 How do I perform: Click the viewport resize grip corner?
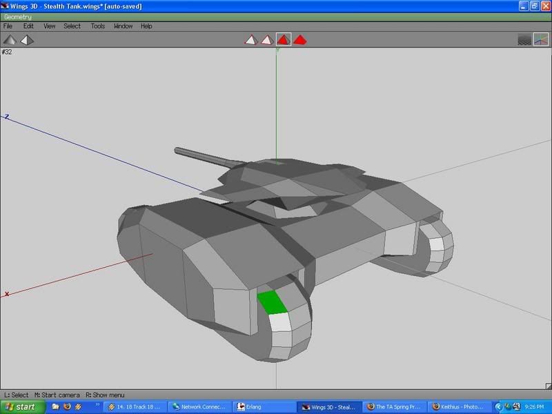[548, 386]
